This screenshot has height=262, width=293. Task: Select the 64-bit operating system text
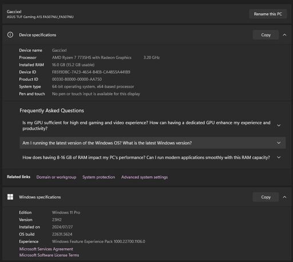click(x=93, y=87)
